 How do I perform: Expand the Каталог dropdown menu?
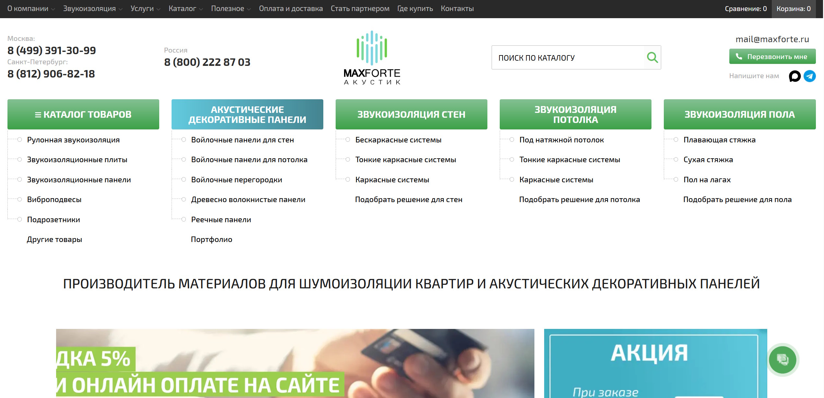click(186, 9)
